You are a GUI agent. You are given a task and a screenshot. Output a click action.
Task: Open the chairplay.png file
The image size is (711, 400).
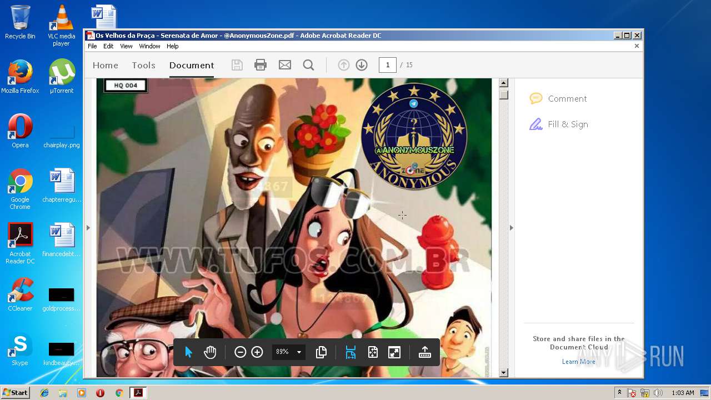click(61, 136)
